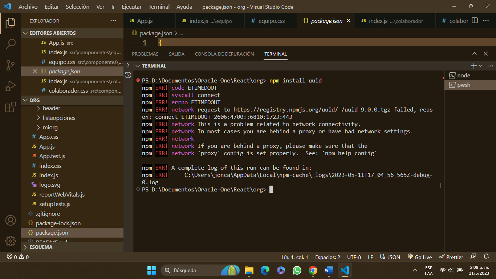The height and width of the screenshot is (279, 496).
Task: Open the Ejecutar menu
Action: [132, 7]
